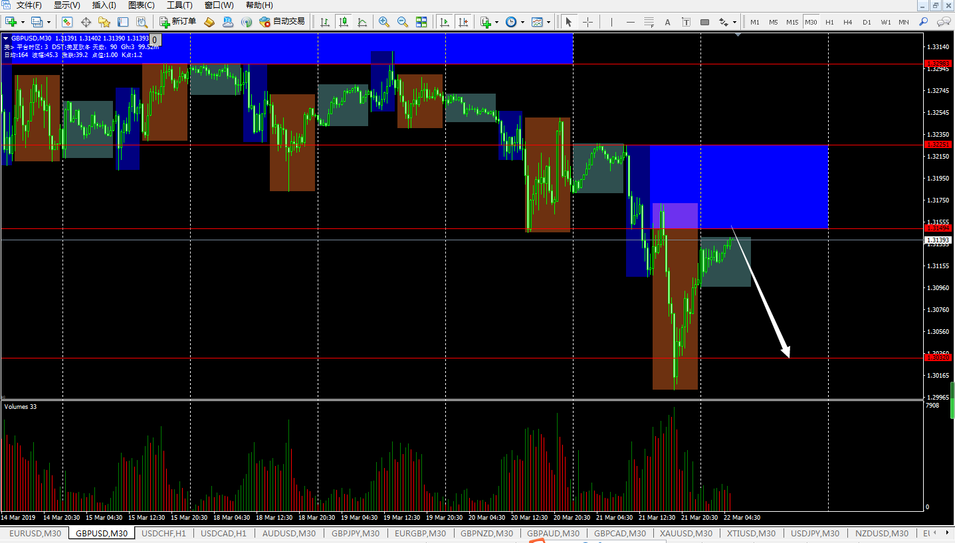Screen dimensions: 955x543
Task: Toggle chart shift
Action: pos(463,22)
